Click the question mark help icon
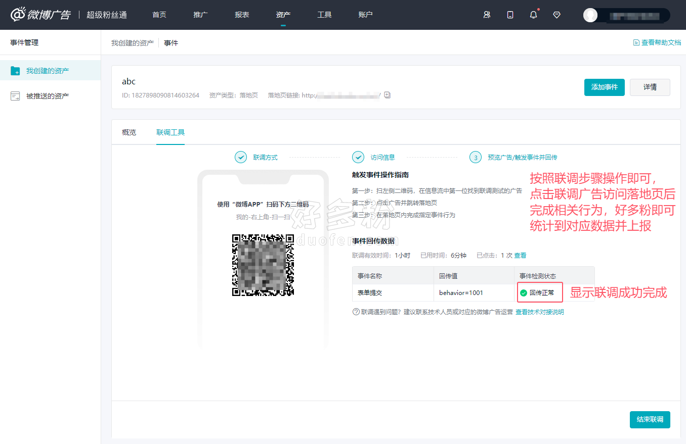The width and height of the screenshot is (686, 444). pos(356,312)
